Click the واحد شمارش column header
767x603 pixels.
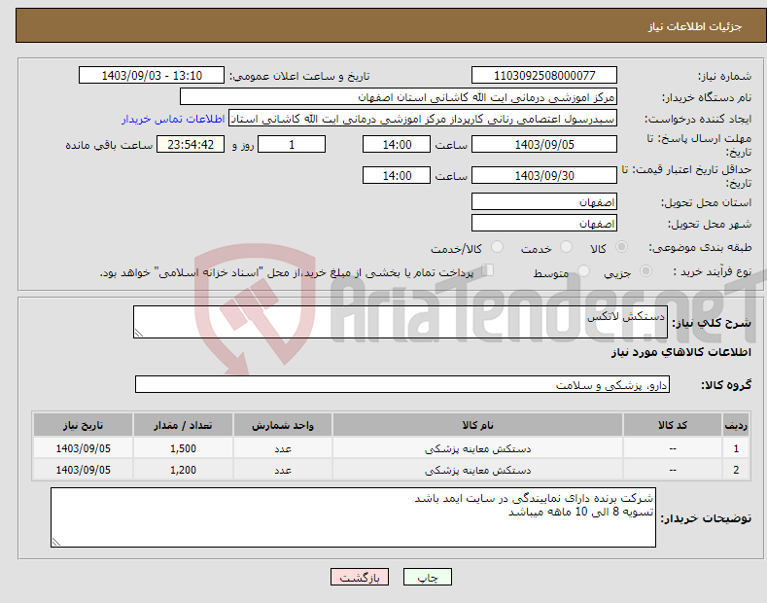283,425
